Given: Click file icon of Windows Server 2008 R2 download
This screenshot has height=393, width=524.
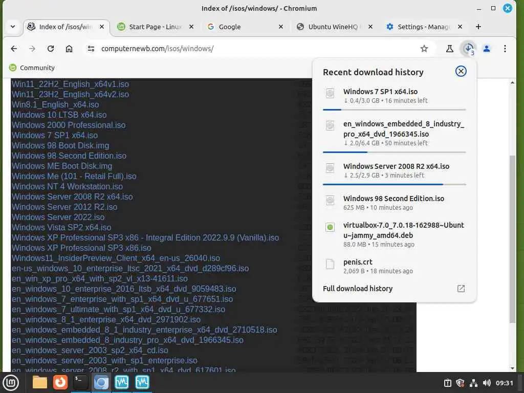Looking at the screenshot, I should (x=330, y=168).
